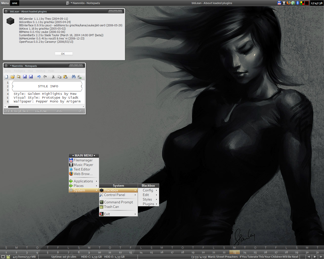
Task: Open Command Prompt in System menu
Action: coord(118,202)
